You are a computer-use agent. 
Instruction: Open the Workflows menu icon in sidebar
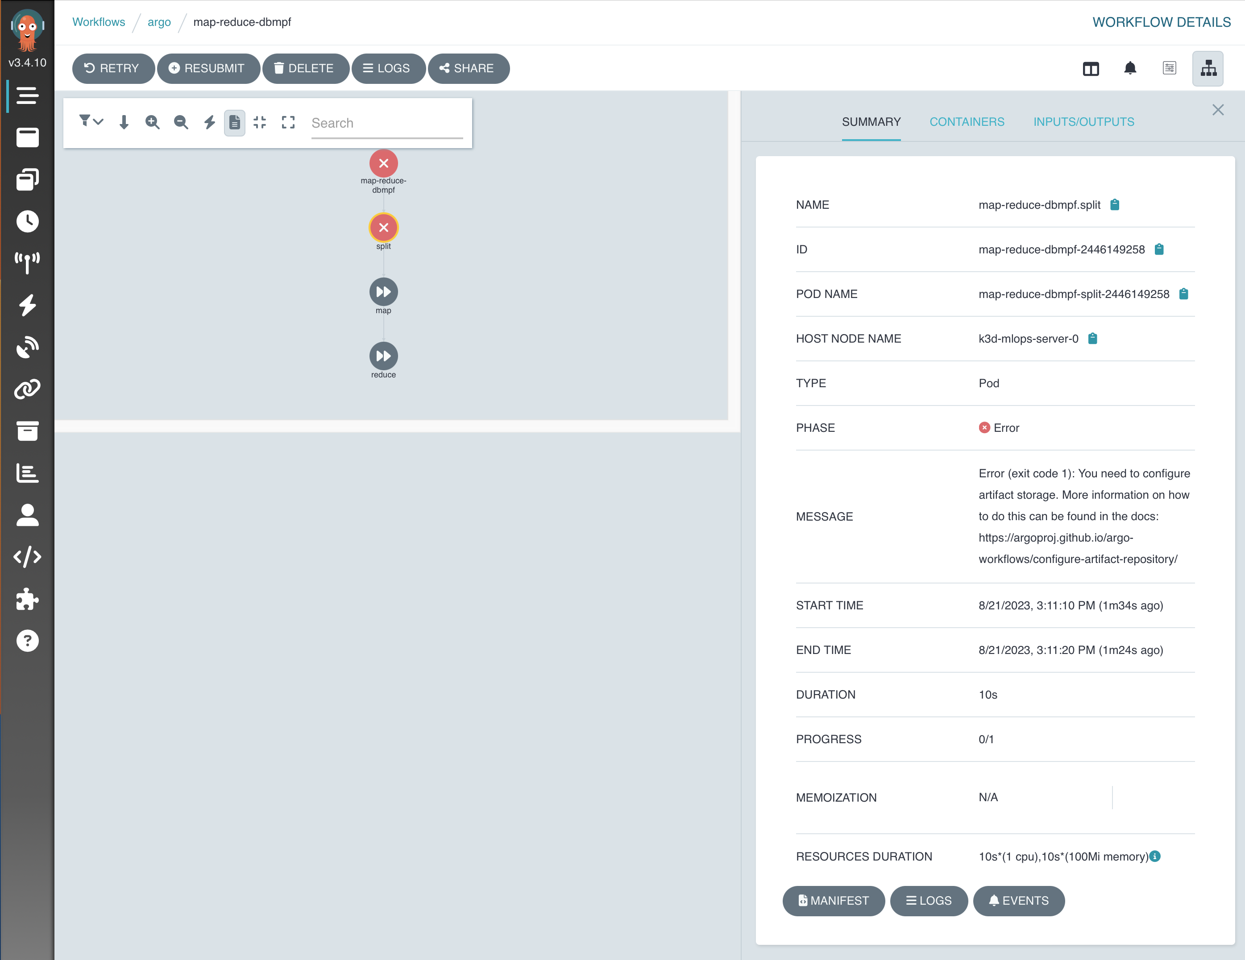tap(27, 96)
